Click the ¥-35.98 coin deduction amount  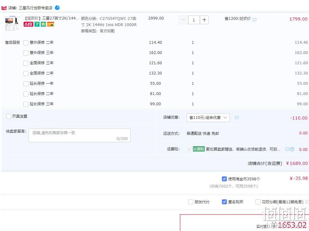click(299, 178)
